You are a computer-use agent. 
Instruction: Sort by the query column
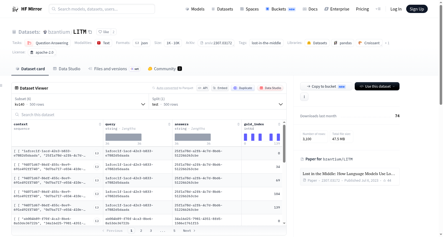click(169, 124)
